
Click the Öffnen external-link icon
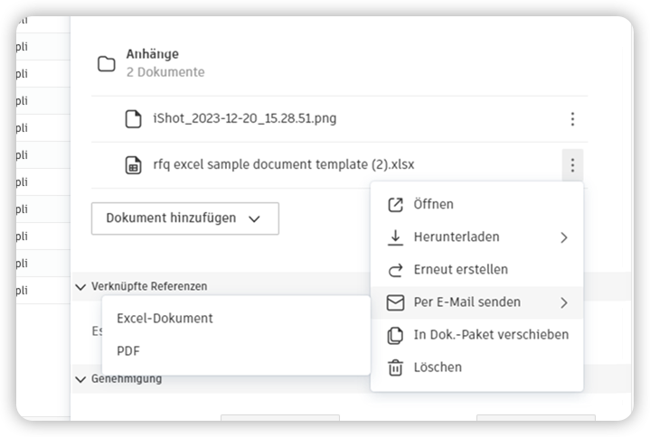[x=395, y=205]
